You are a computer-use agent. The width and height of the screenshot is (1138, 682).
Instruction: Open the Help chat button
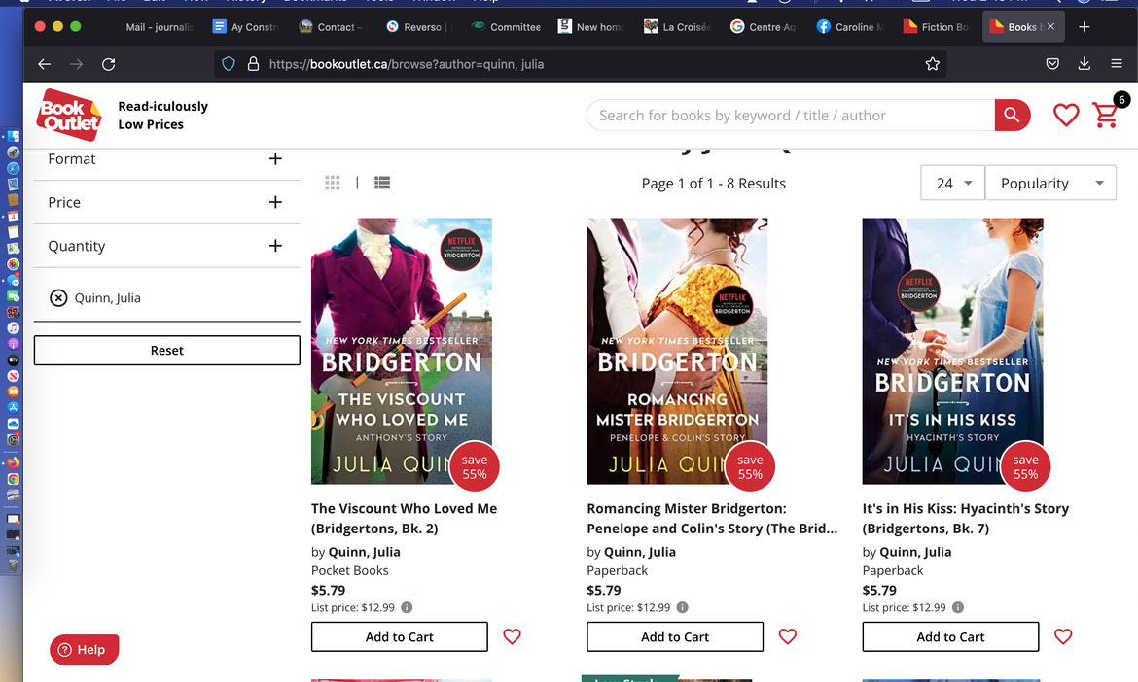coord(85,649)
